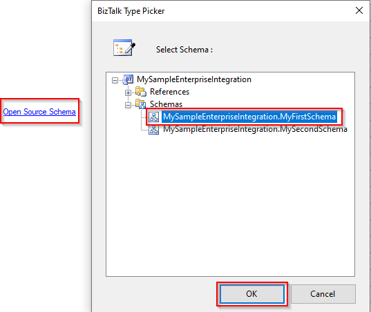Viewport: 371px width, 312px height.
Task: Confirm selection with OK button
Action: [252, 294]
